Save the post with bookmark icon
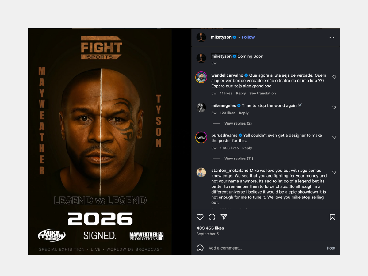Screen dimensions: 368x276 [332, 217]
